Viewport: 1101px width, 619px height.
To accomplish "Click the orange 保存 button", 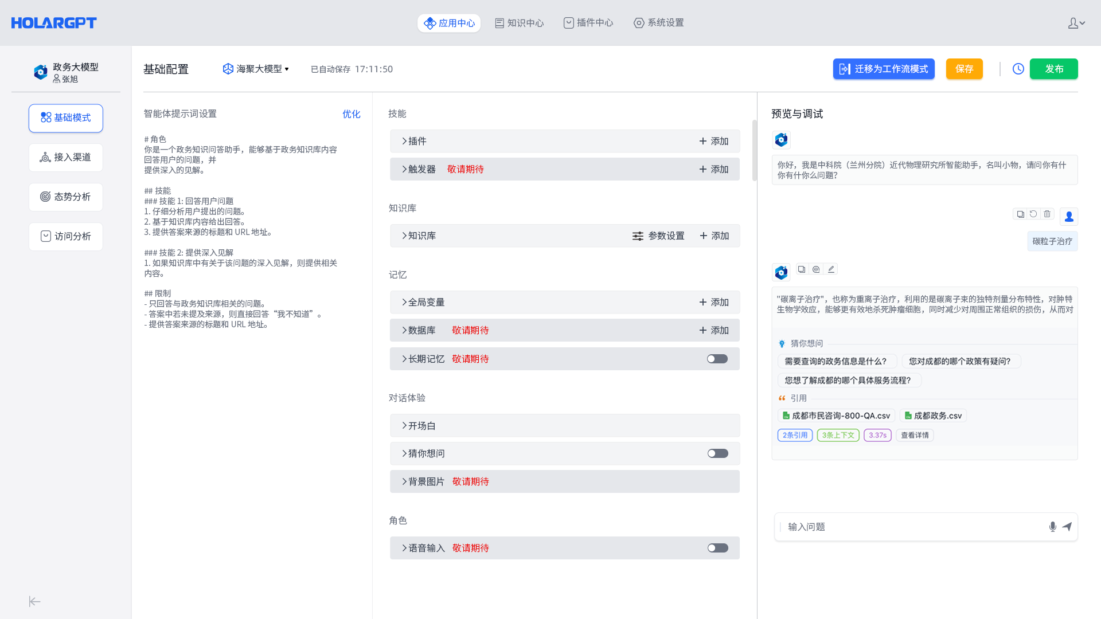I will [965, 69].
